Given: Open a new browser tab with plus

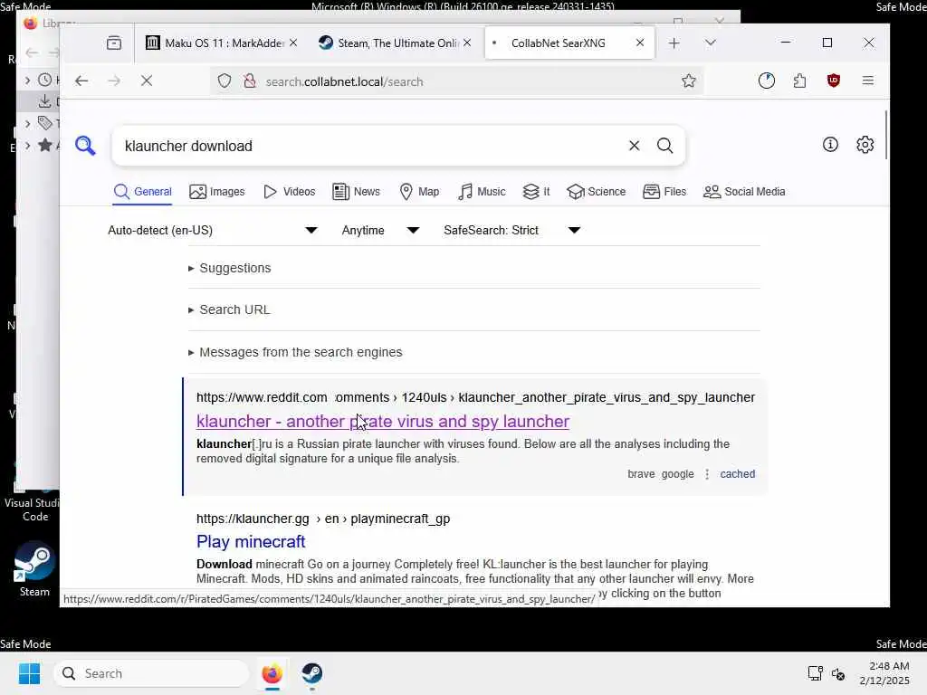Looking at the screenshot, I should 674,43.
